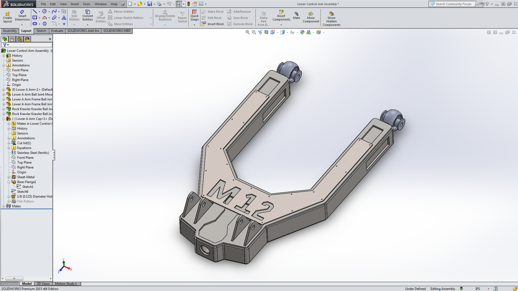Expand the Sheet-Metal feature
Viewport: 518px width, 291px height.
[x=9, y=177]
